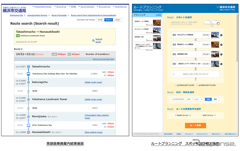The width and height of the screenshot is (240, 151).
Task: Set character size to Small
Action: click(100, 20)
